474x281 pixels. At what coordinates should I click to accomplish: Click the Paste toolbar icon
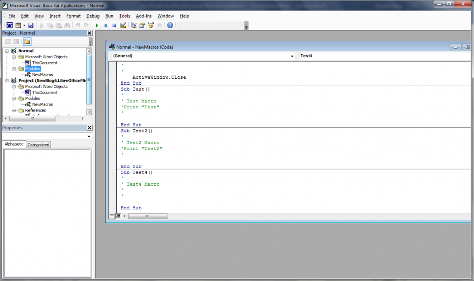(59, 25)
